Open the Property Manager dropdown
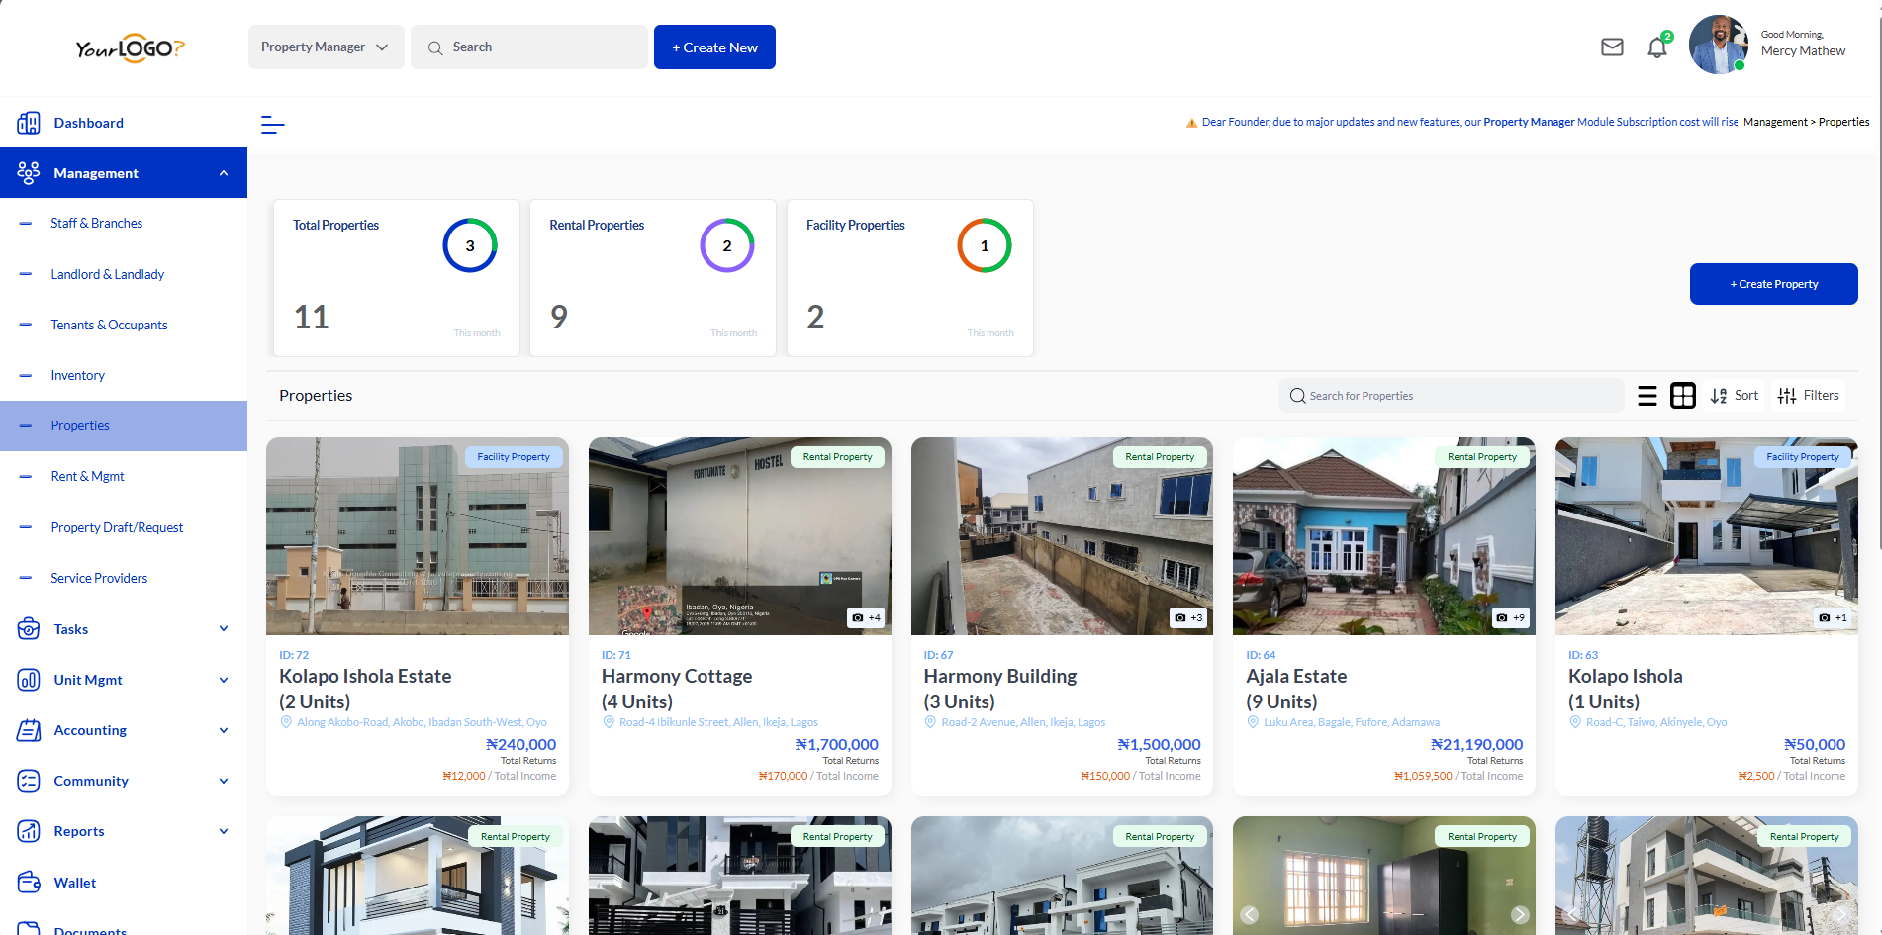The width and height of the screenshot is (1882, 935). [x=326, y=47]
